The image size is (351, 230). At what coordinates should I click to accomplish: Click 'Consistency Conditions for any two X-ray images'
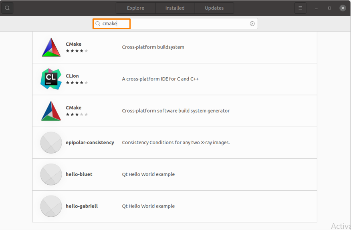coord(176,143)
